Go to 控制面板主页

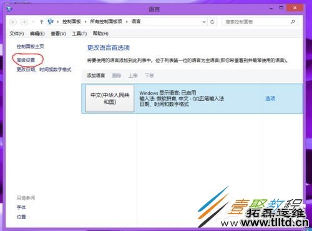coord(31,47)
